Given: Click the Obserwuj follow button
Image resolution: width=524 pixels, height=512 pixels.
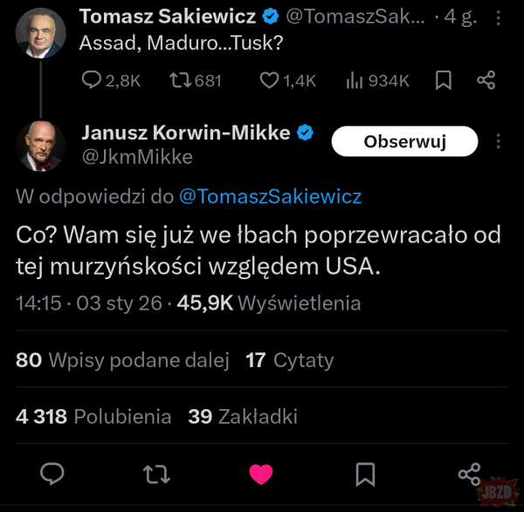Looking at the screenshot, I should point(404,141).
